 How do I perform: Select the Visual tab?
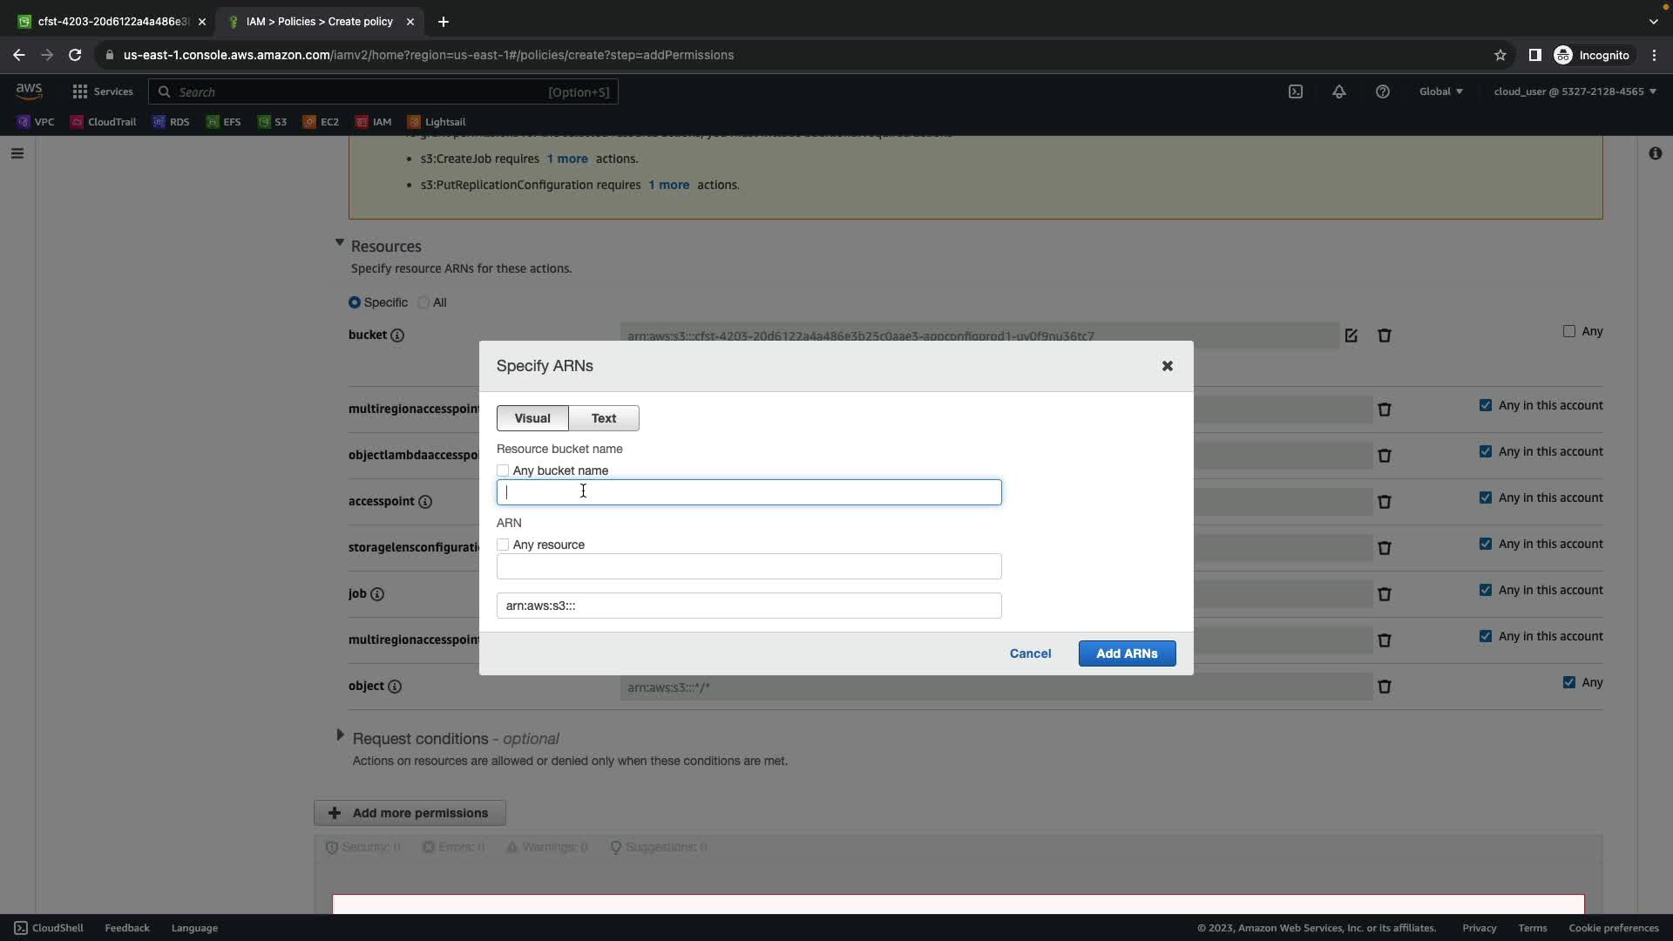(x=532, y=418)
